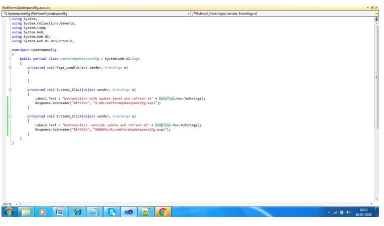Click 'Label2.Text' in Button2_Click body
This screenshot has height=226, width=384.
(x=46, y=125)
